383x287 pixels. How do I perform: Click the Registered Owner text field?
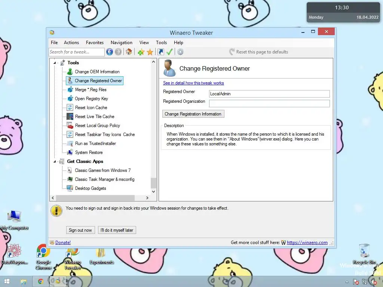(x=269, y=94)
